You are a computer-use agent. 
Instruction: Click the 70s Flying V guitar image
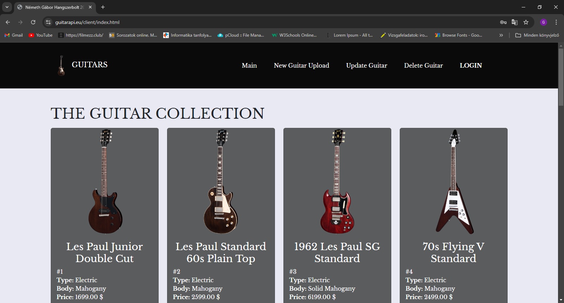pyautogui.click(x=454, y=181)
